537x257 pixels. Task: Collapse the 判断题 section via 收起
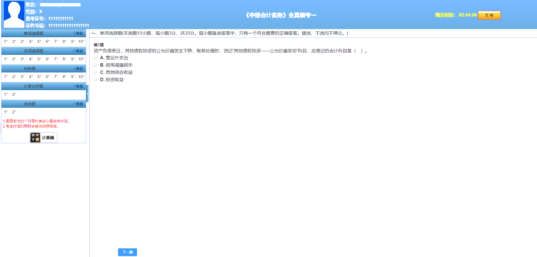[79, 69]
